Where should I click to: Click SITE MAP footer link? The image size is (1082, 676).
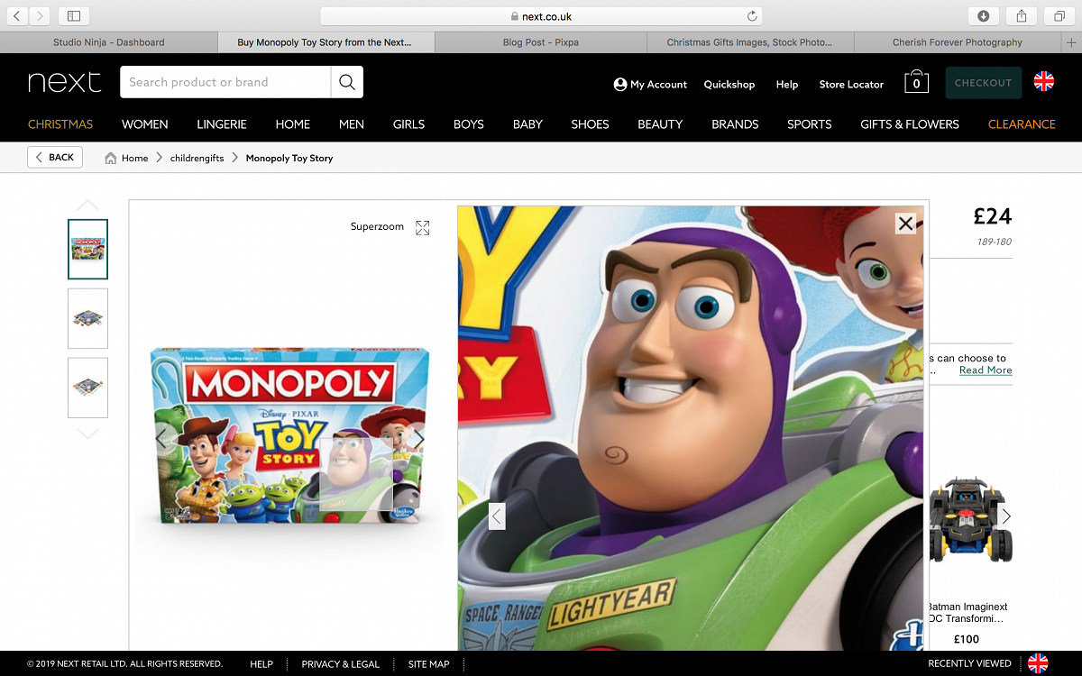point(428,664)
